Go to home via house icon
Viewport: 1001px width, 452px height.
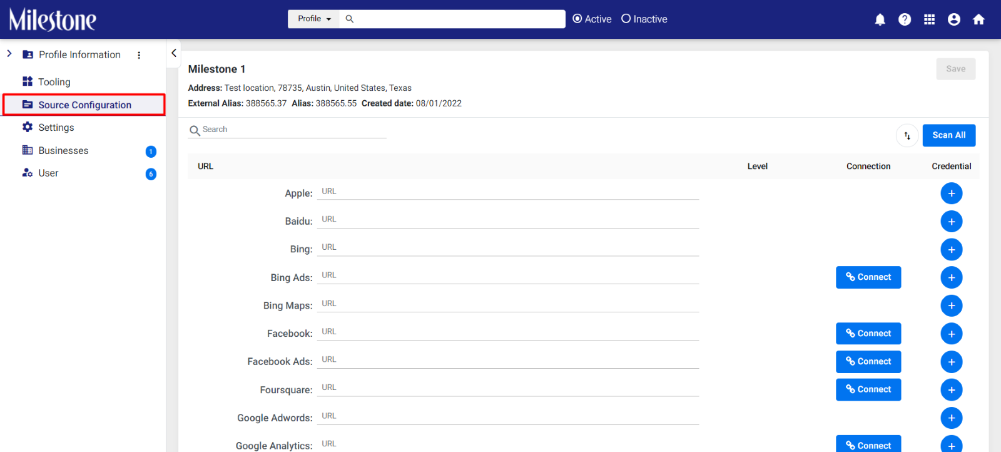click(979, 19)
